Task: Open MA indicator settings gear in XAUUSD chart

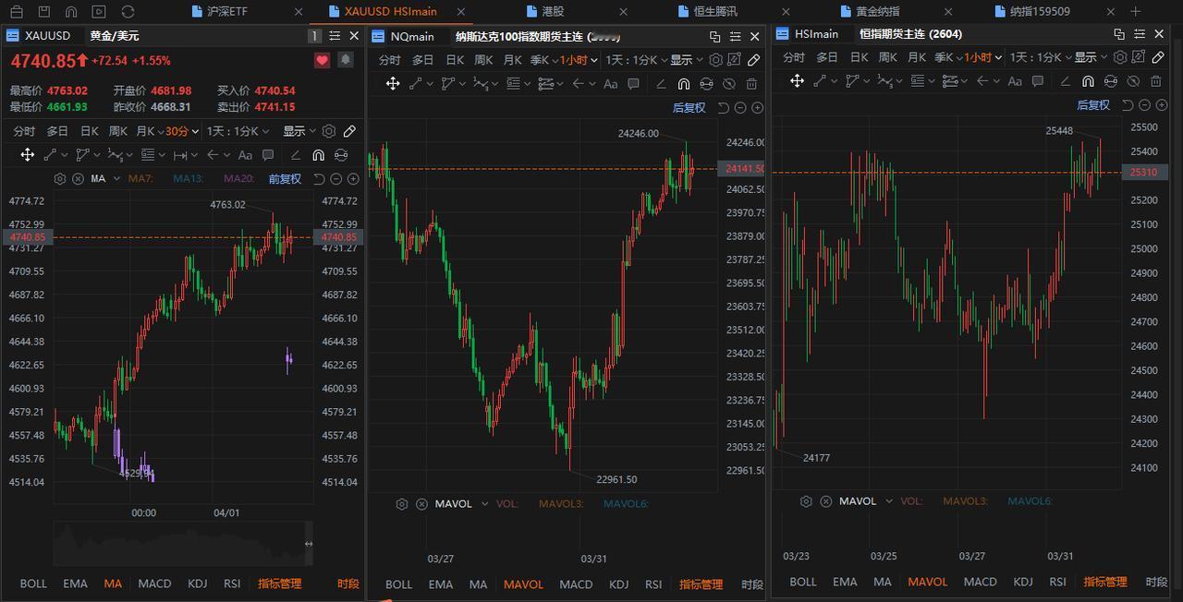Action: (x=61, y=179)
